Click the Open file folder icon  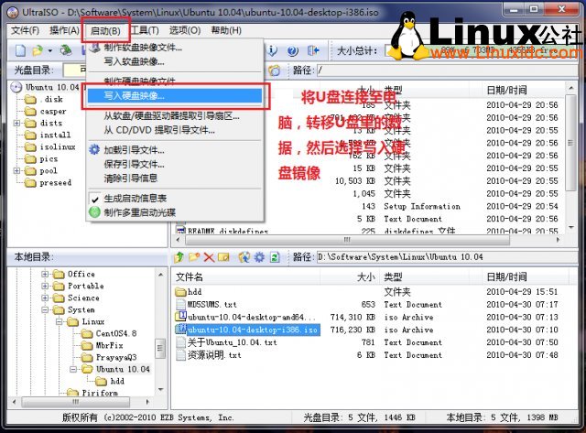point(38,50)
